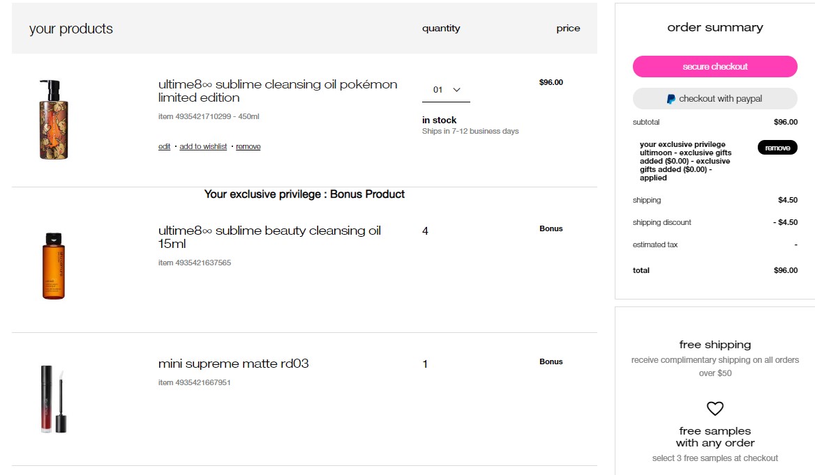This screenshot has width=815, height=475.
Task: Open the sublime beauty cleansing oil 15ml title
Action: [x=269, y=237]
